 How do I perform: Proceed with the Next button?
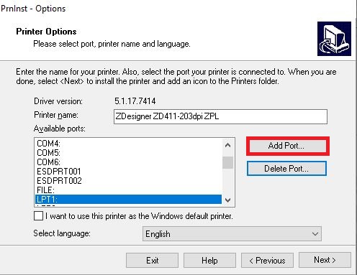(x=325, y=260)
